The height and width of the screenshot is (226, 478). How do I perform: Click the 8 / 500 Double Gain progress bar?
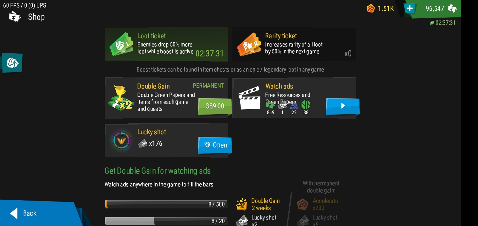(166, 204)
